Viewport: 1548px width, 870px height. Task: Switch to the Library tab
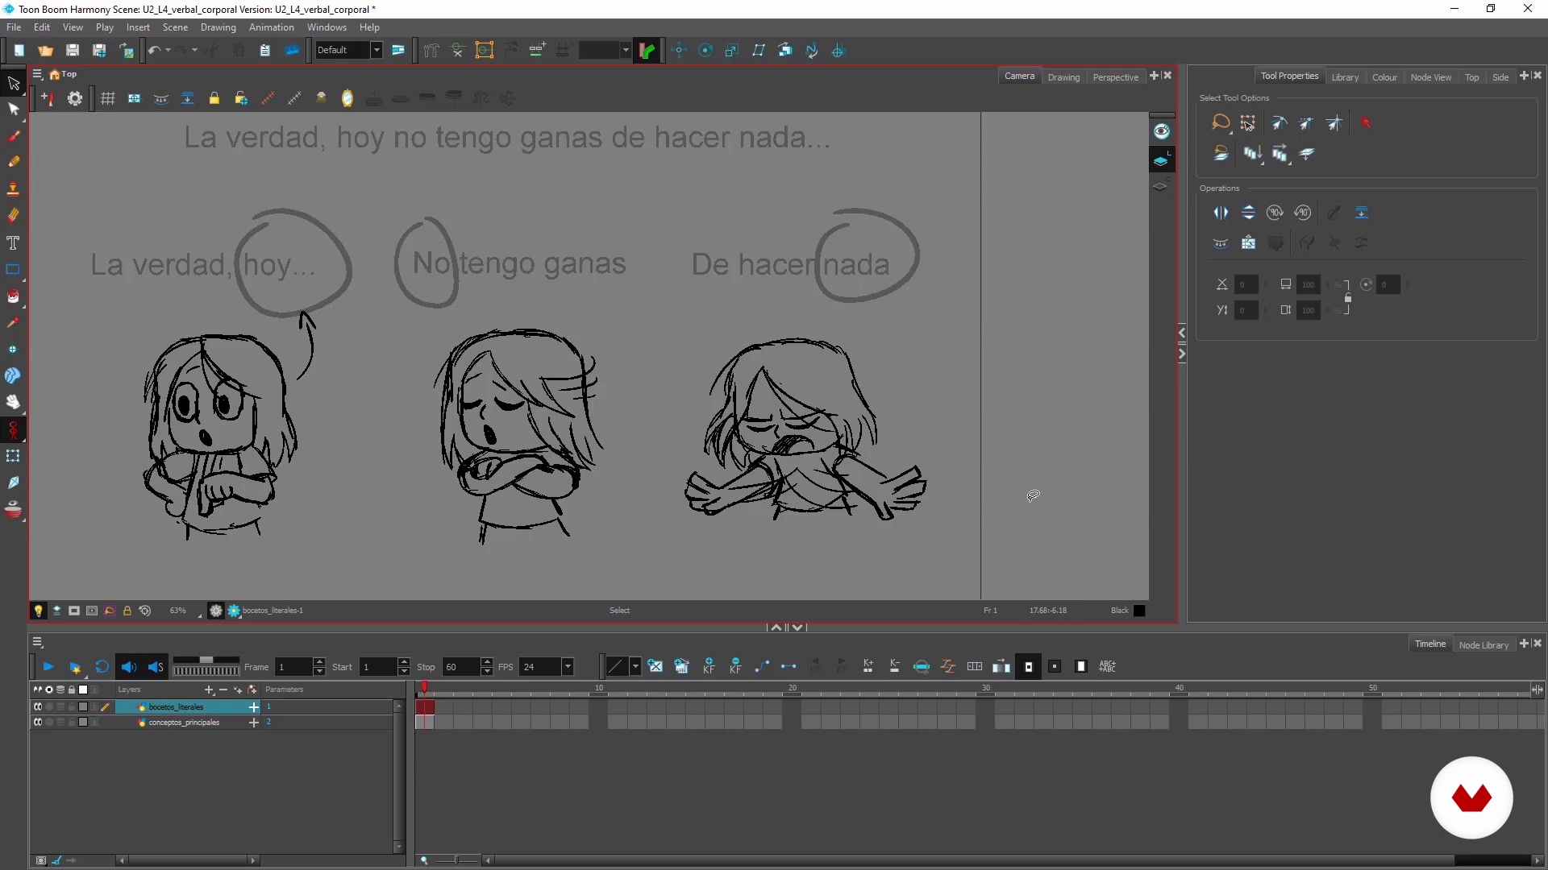click(x=1344, y=77)
